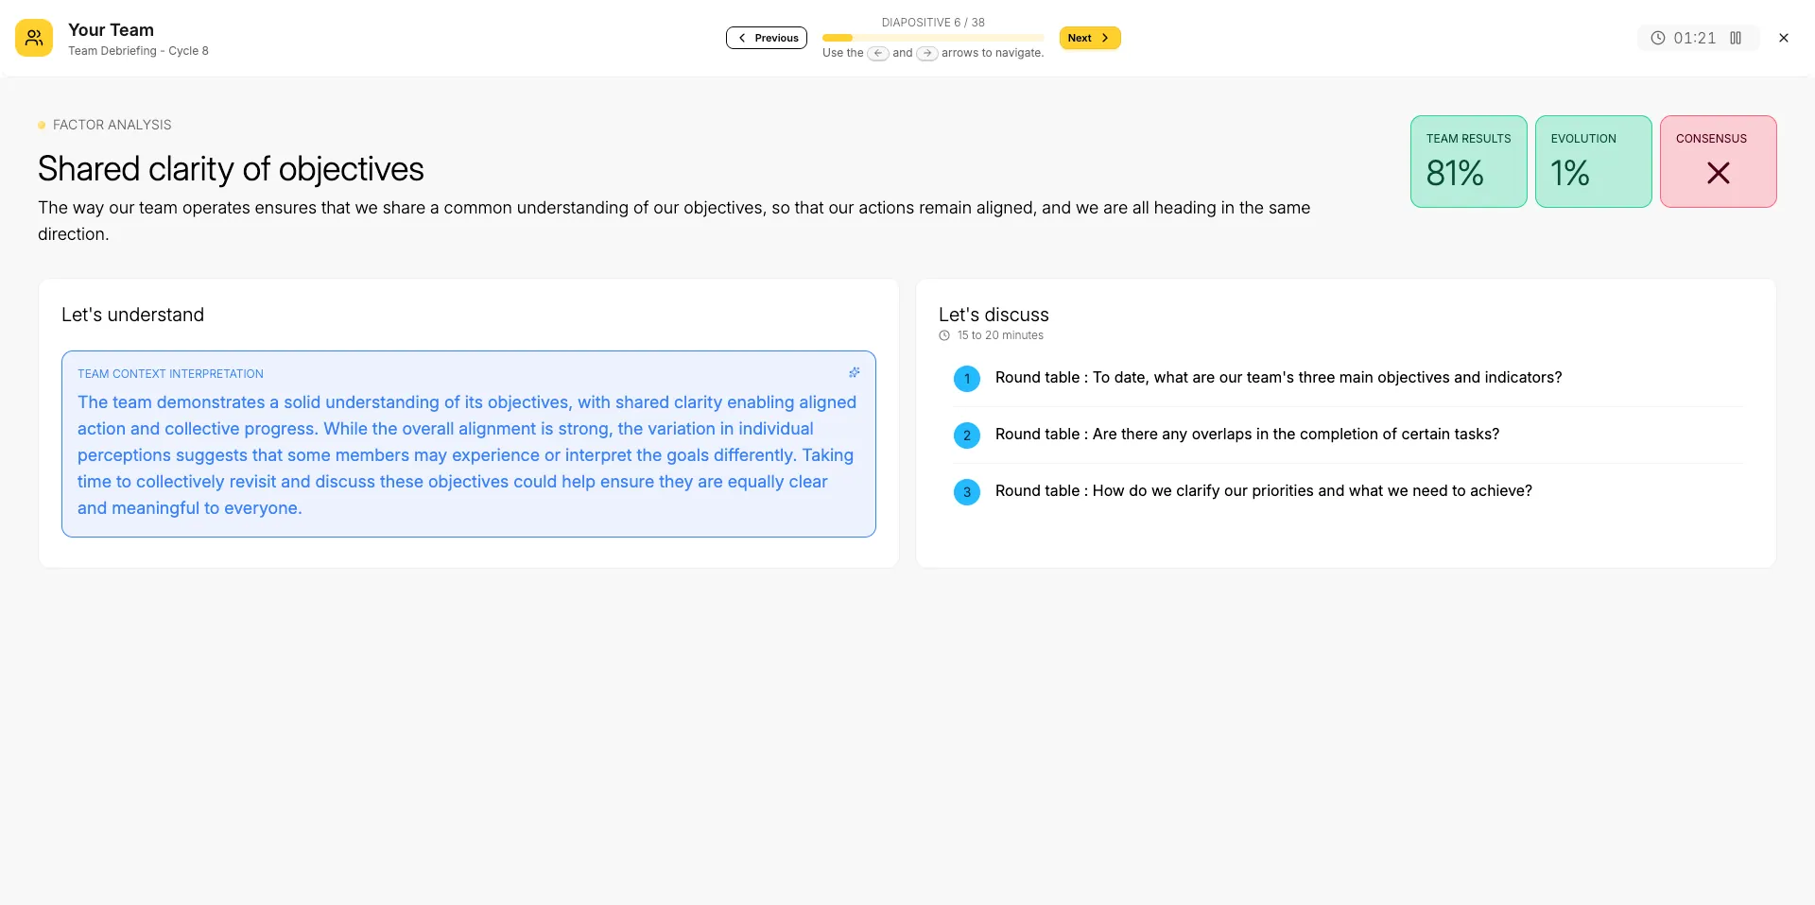
Task: Click the 01:21 timer value
Action: [1694, 38]
